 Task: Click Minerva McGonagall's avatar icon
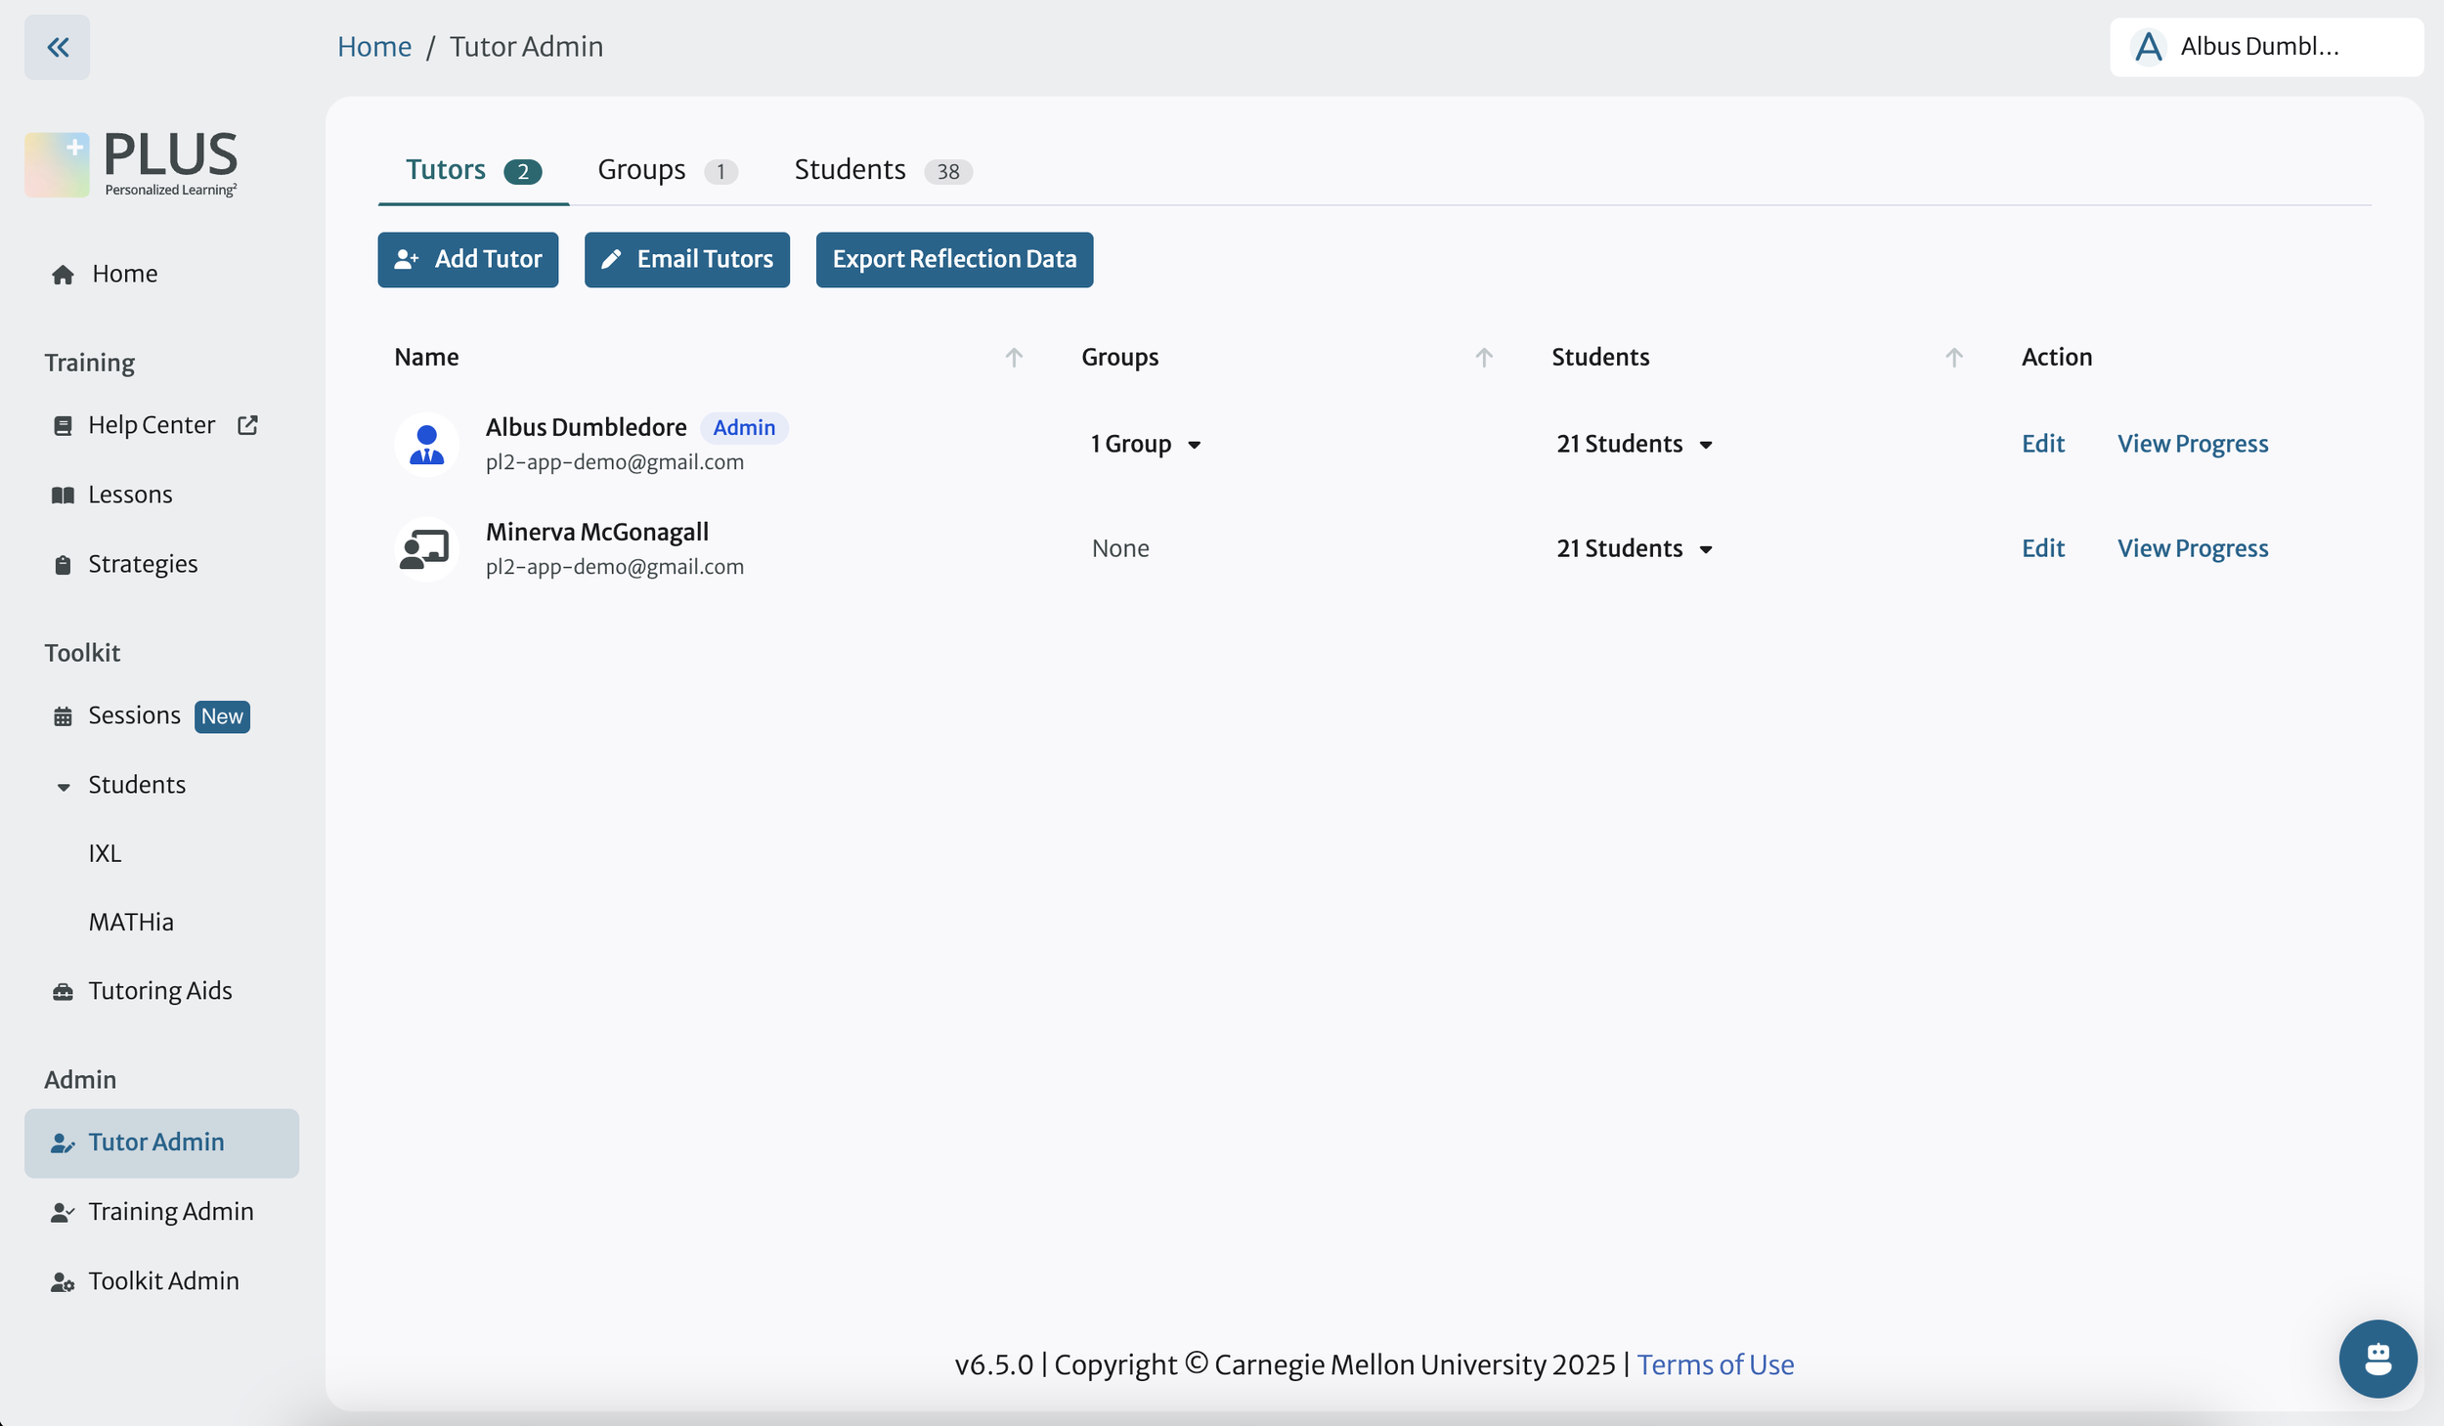tap(426, 549)
